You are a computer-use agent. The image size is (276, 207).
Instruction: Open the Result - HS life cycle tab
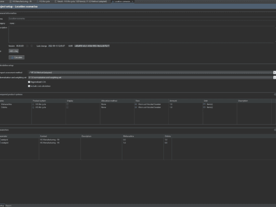(x=81, y=1)
